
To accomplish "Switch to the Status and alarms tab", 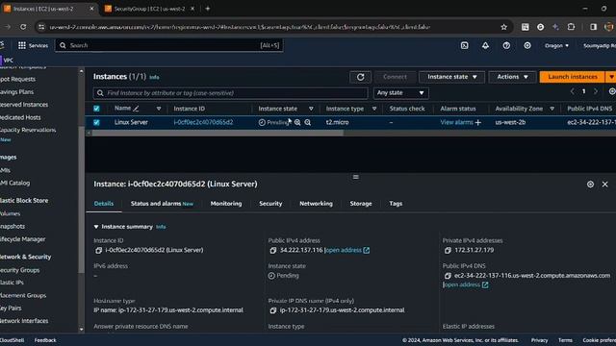I will 162,204.
